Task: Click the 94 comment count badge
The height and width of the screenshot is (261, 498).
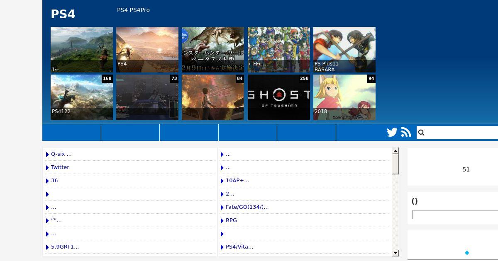Action: tap(371, 79)
